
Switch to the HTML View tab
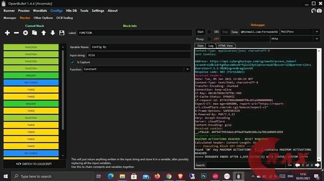tap(225, 46)
